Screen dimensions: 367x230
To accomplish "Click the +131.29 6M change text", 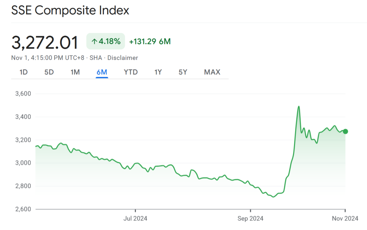I will (150, 42).
